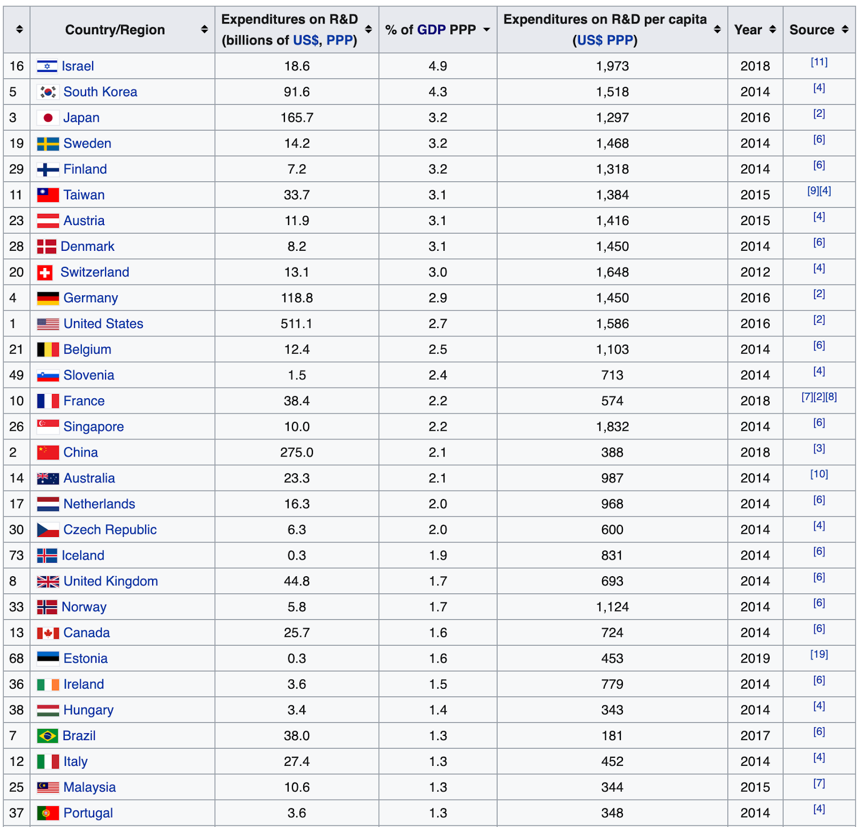
Task: Sort by Expenditures on R&D billions column
Action: [x=369, y=29]
